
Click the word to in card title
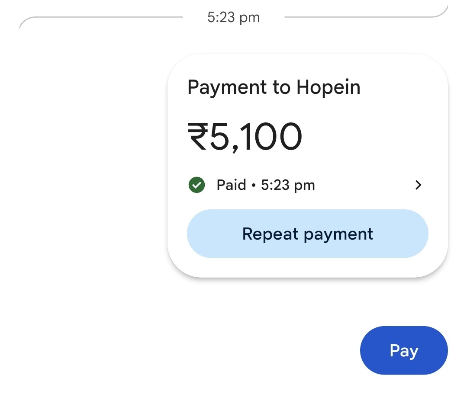(281, 87)
